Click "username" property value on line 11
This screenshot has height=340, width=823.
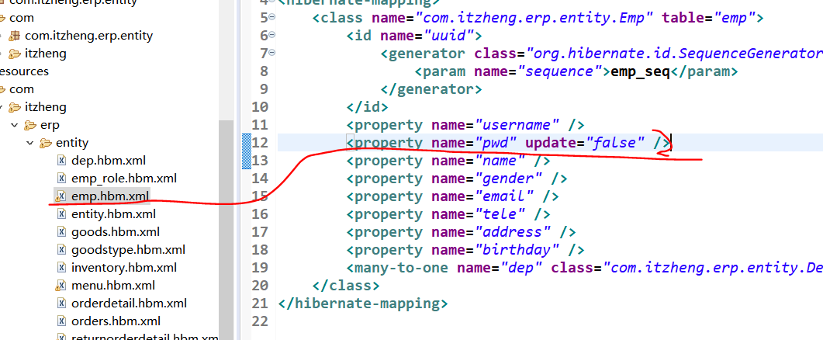[x=517, y=124]
